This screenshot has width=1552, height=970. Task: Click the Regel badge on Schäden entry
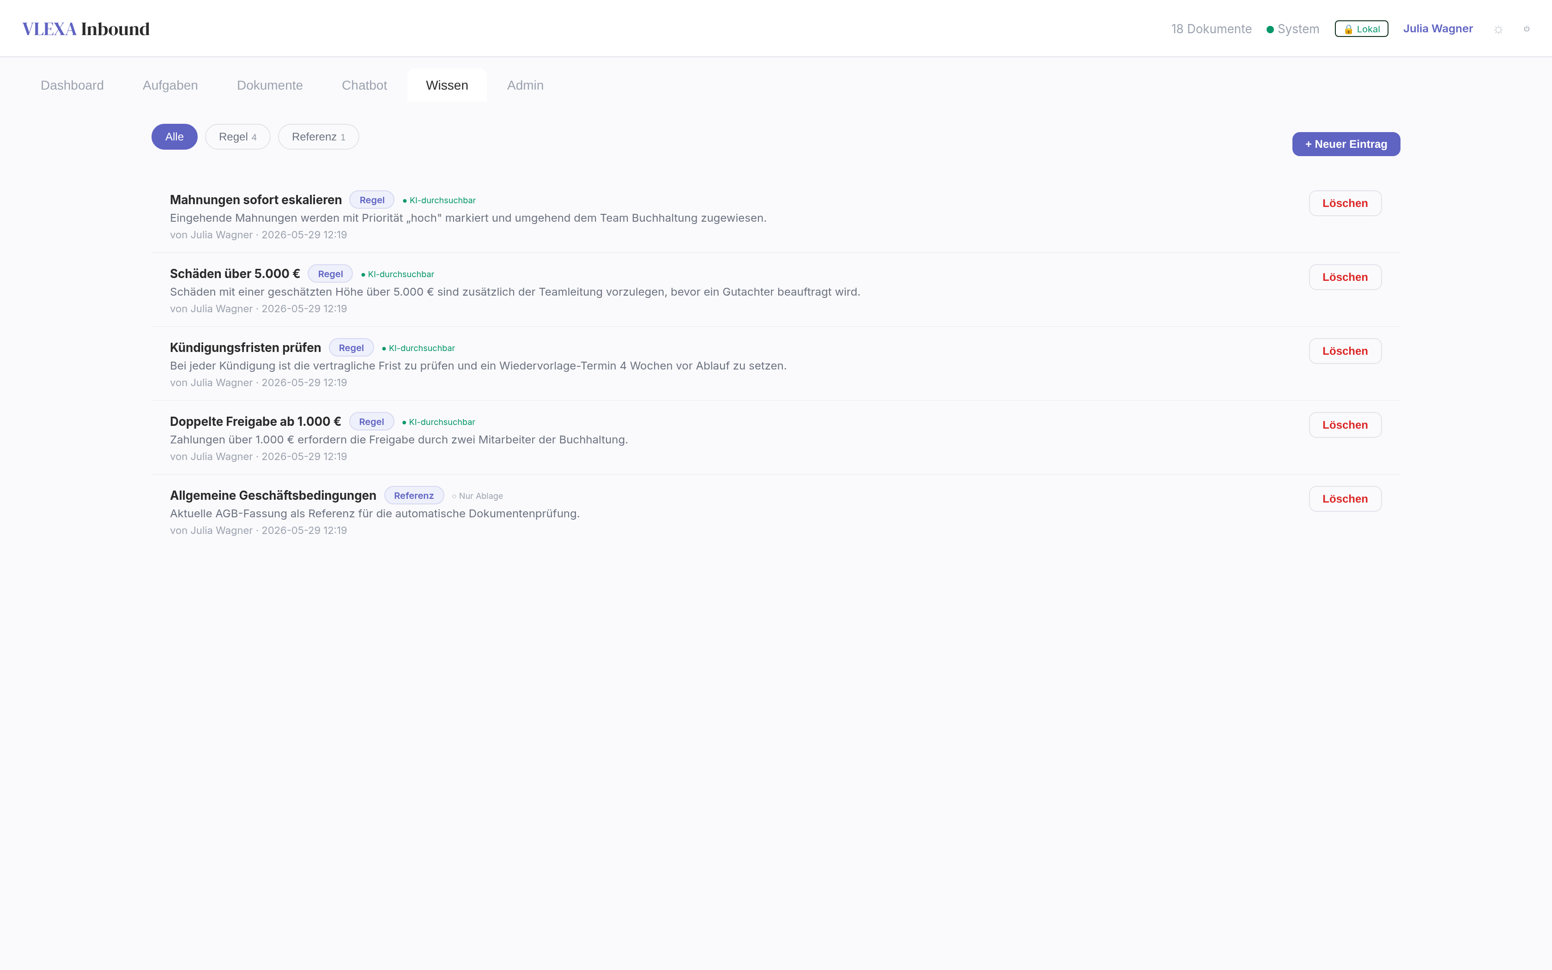coord(330,274)
